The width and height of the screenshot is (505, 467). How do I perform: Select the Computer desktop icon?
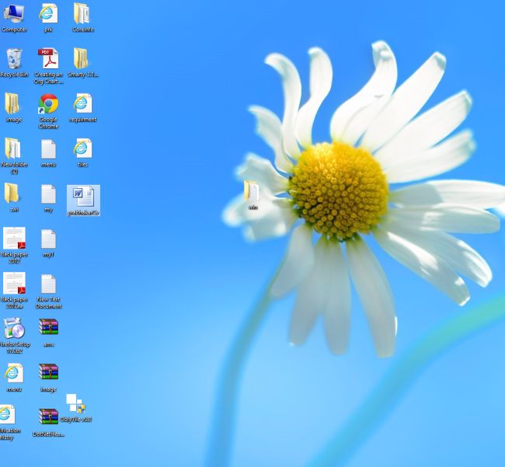coord(13,18)
